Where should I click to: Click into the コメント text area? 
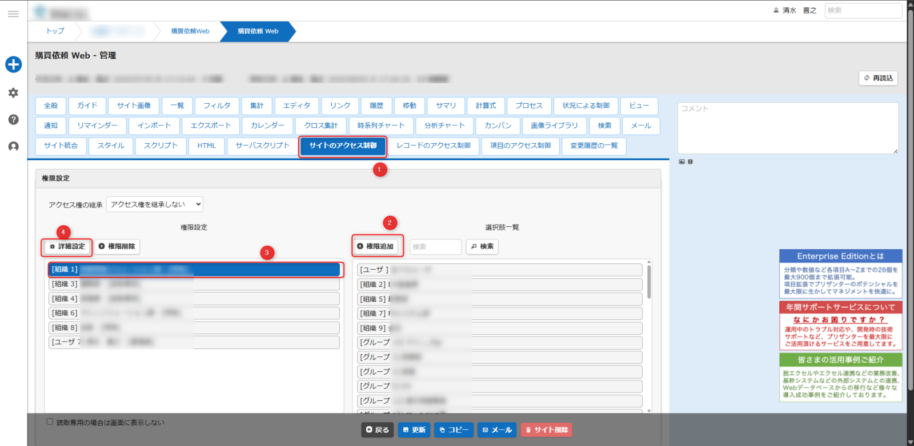point(787,128)
